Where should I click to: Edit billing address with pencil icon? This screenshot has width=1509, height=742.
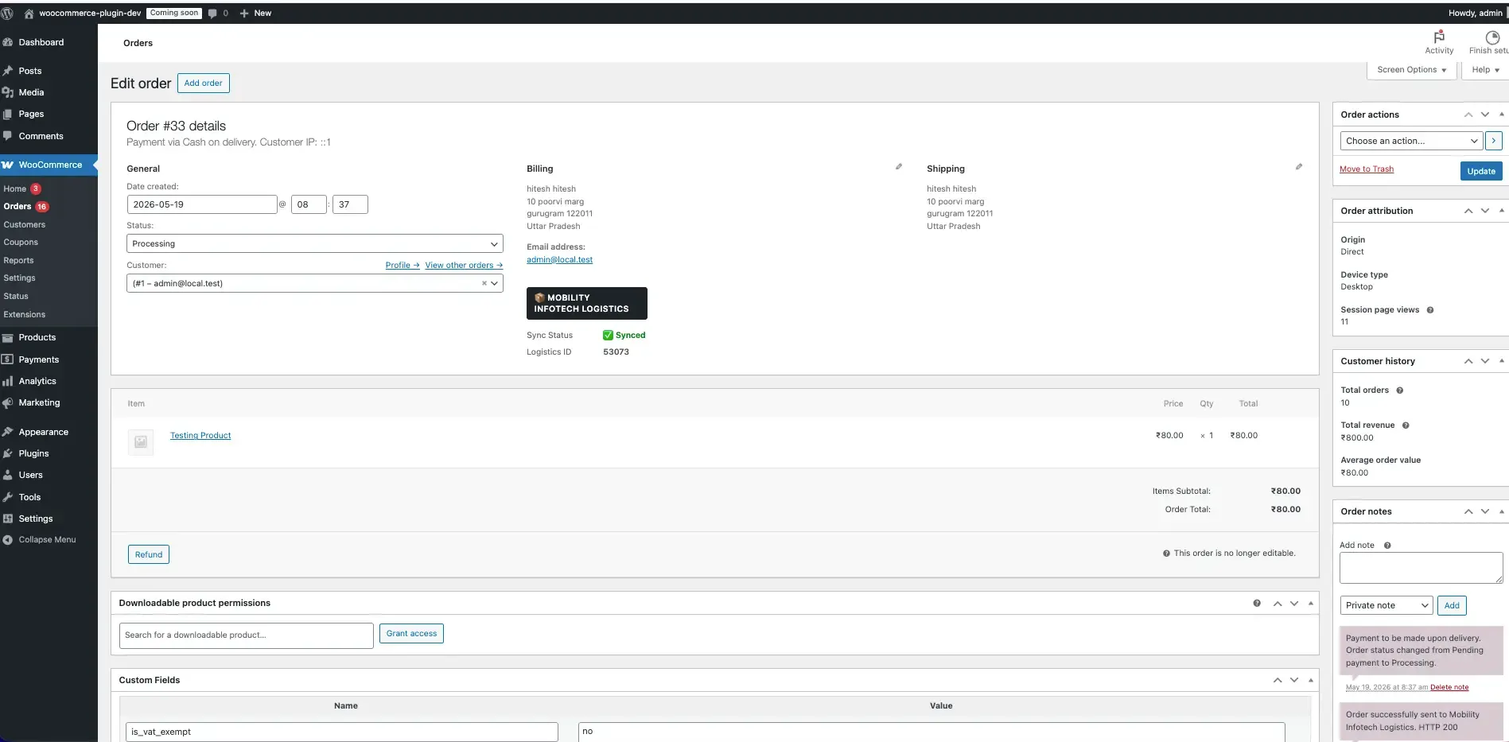(899, 167)
